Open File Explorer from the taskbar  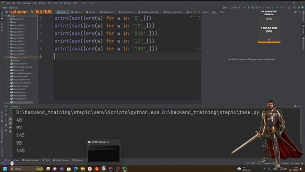[x=82, y=169]
